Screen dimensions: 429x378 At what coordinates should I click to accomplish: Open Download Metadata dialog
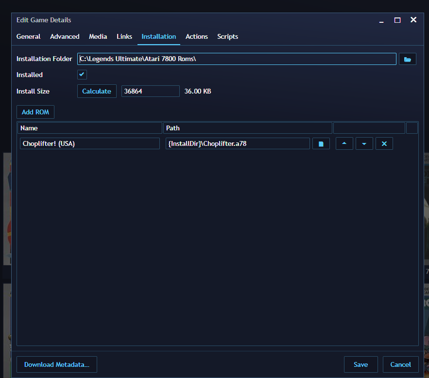56,364
